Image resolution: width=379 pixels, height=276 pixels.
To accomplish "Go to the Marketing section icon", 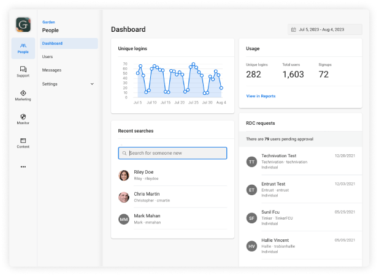I will tap(23, 95).
